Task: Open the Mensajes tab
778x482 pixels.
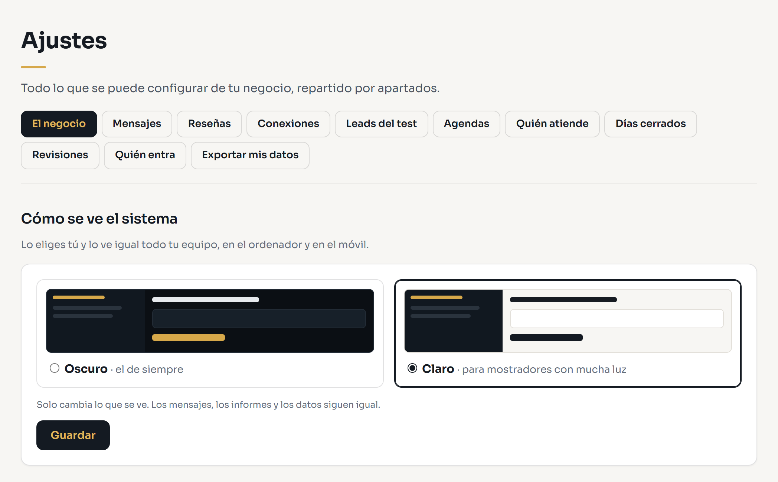Action: pyautogui.click(x=137, y=124)
